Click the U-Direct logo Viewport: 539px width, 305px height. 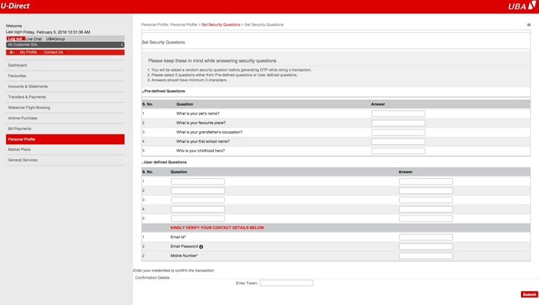[x=15, y=6]
